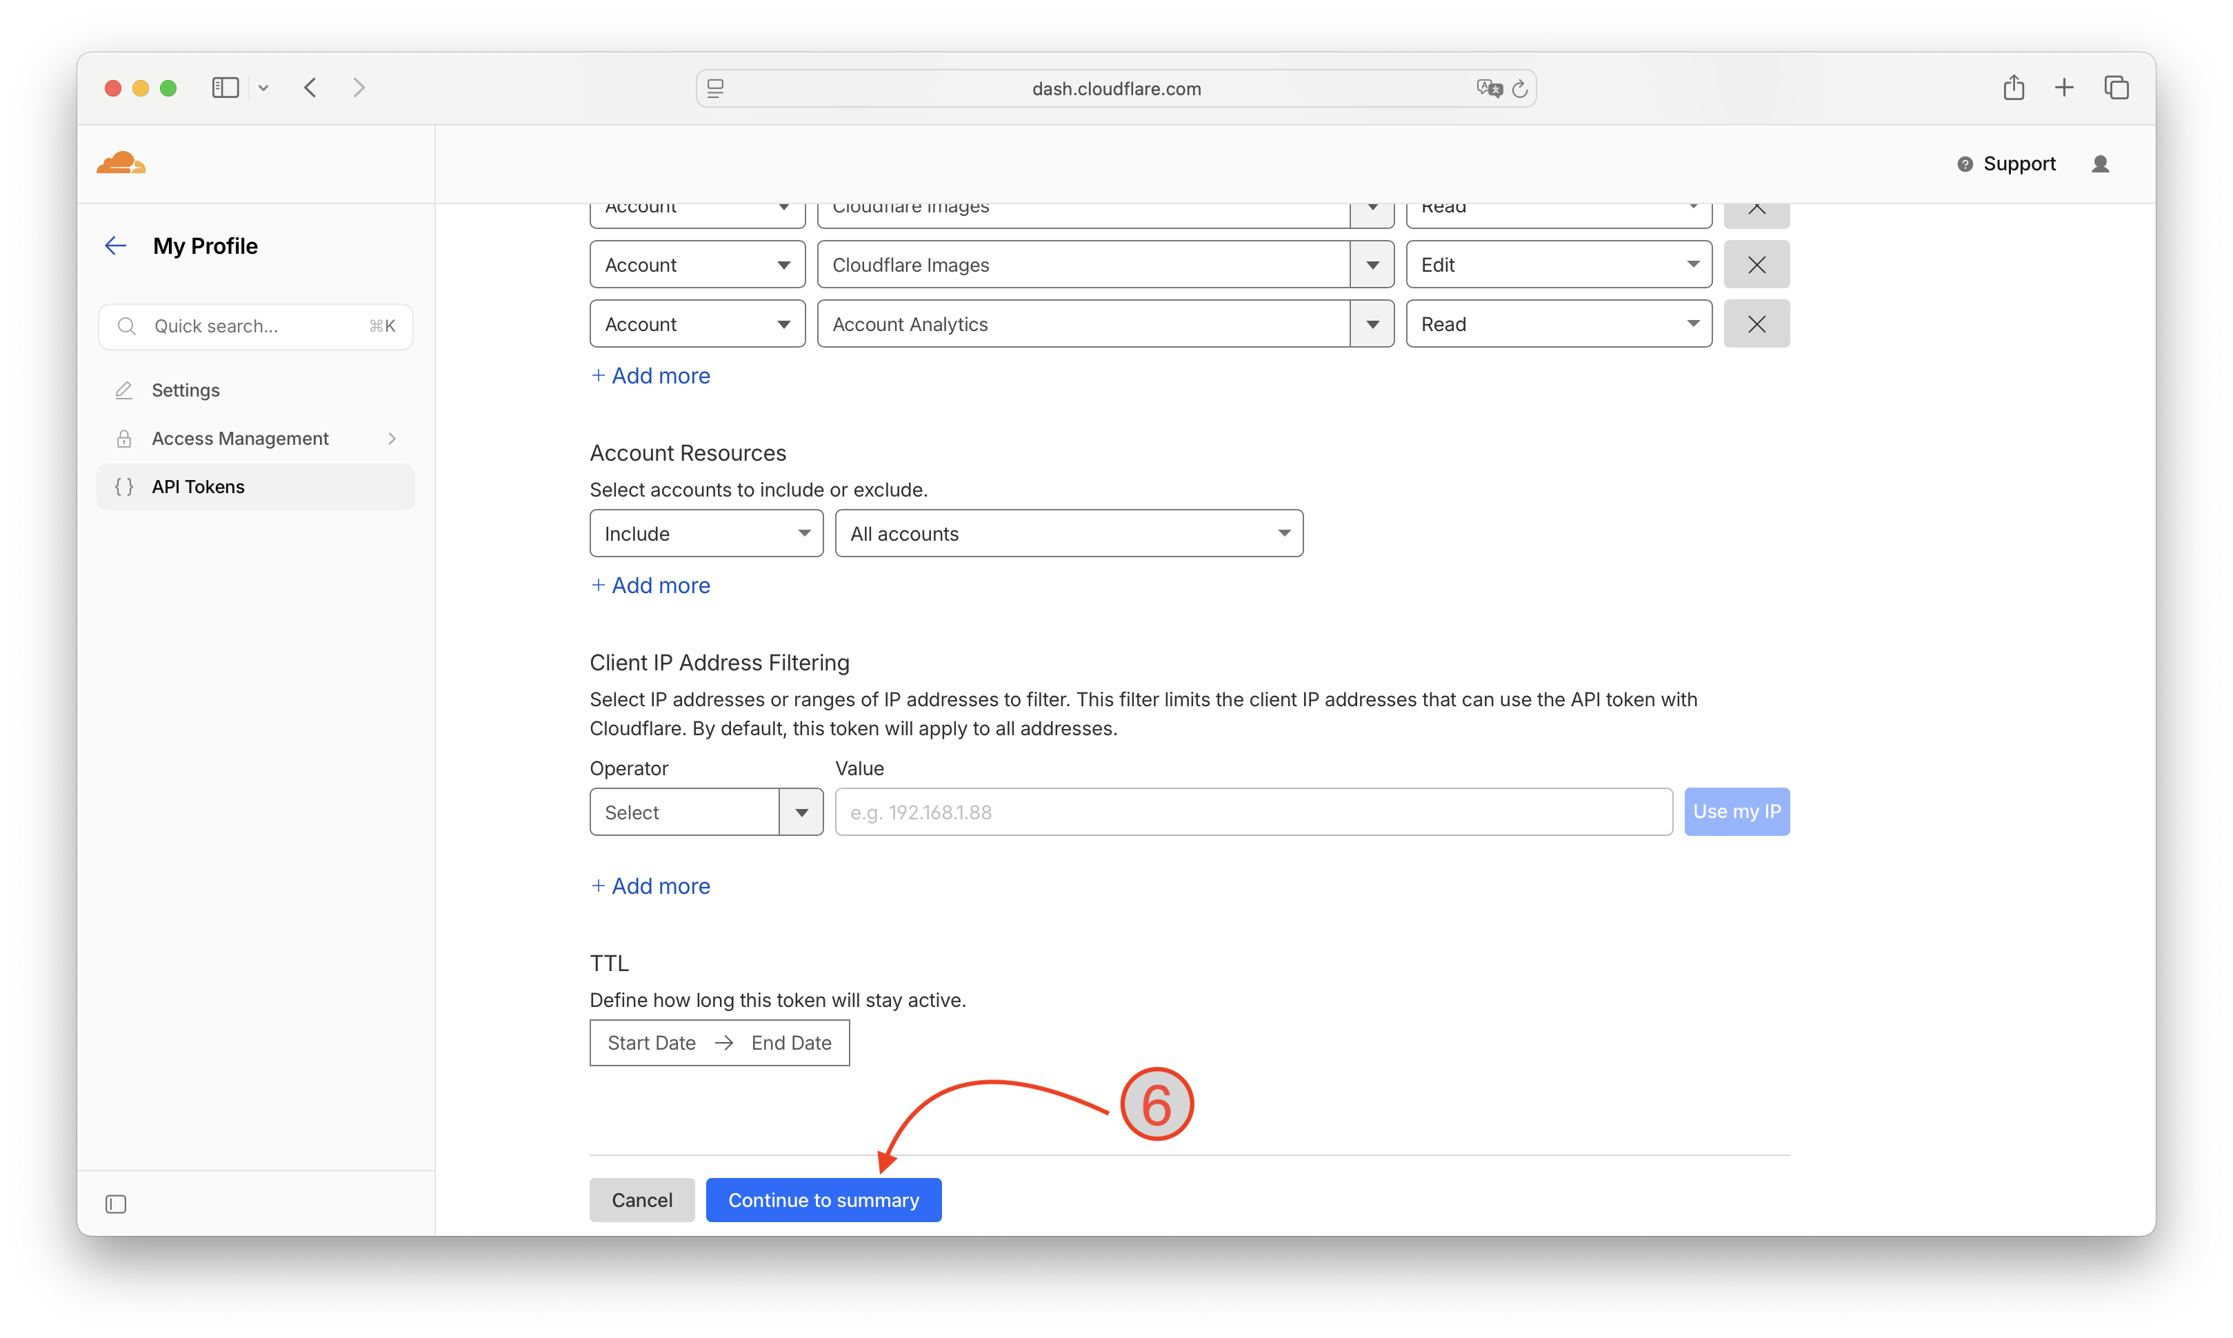Viewport: 2233px width, 1338px height.
Task: Open Support help link
Action: 2007,163
